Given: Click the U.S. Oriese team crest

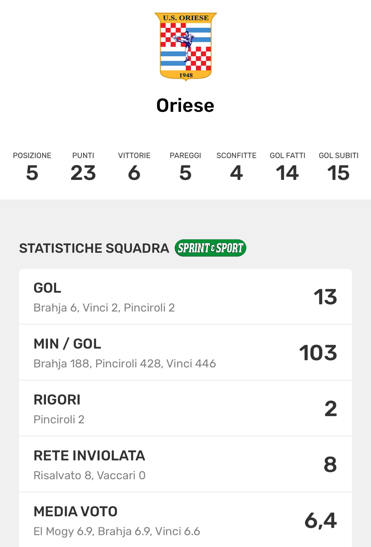Looking at the screenshot, I should tap(185, 46).
